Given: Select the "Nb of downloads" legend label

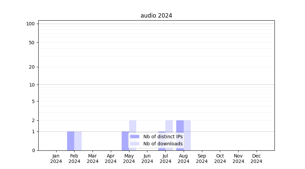Looking at the screenshot, I should coord(163,144).
